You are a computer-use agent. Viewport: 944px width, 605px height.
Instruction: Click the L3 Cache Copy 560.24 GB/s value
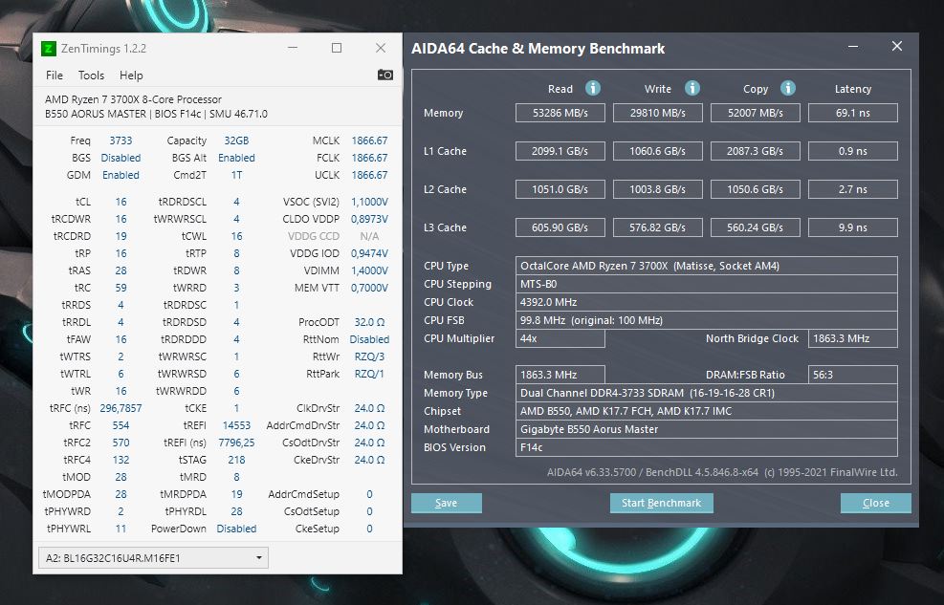click(755, 227)
